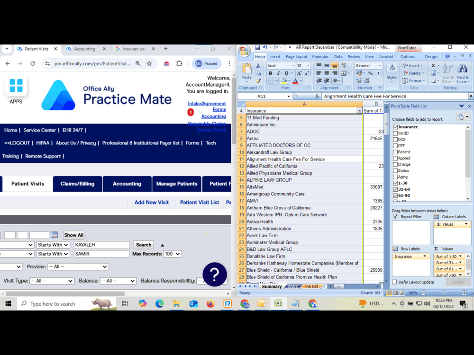Switch to the Claims/Billing tab

[x=77, y=184]
